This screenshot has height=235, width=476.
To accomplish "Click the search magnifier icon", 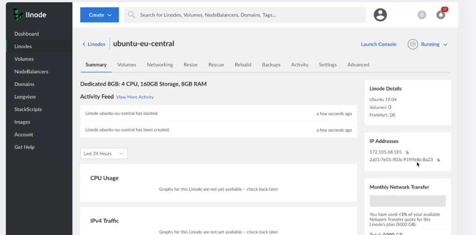I will (x=131, y=15).
